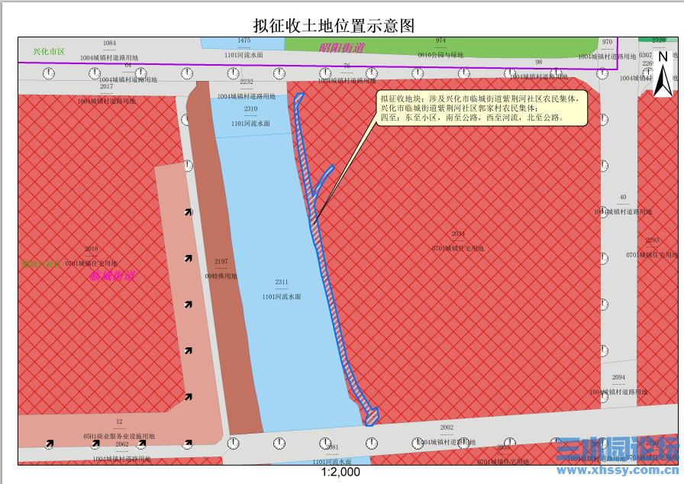
Task: Click the map title 拟征收土地位置示意图
Action: tap(334, 26)
